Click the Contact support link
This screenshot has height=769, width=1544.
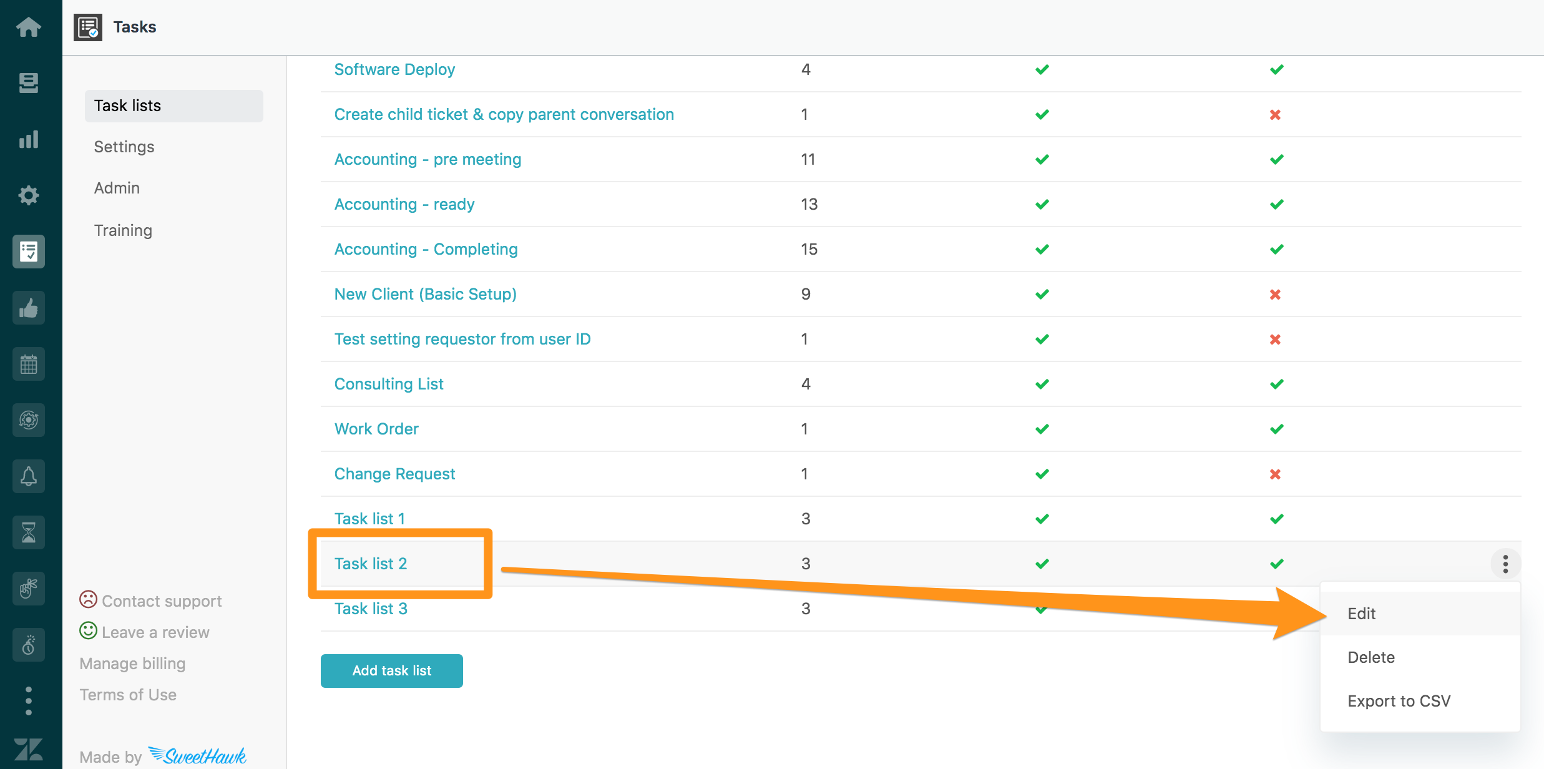[162, 601]
